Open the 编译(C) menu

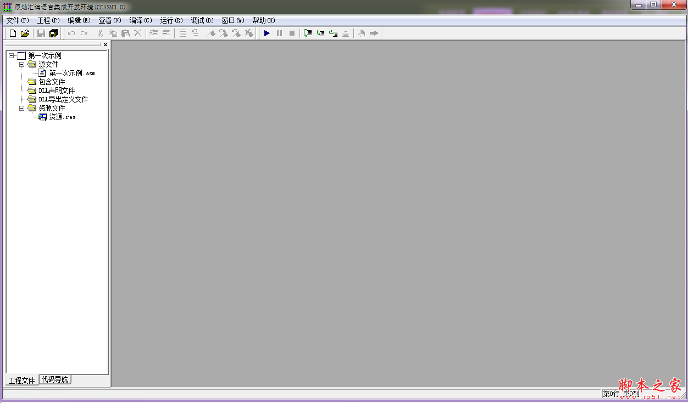point(141,20)
